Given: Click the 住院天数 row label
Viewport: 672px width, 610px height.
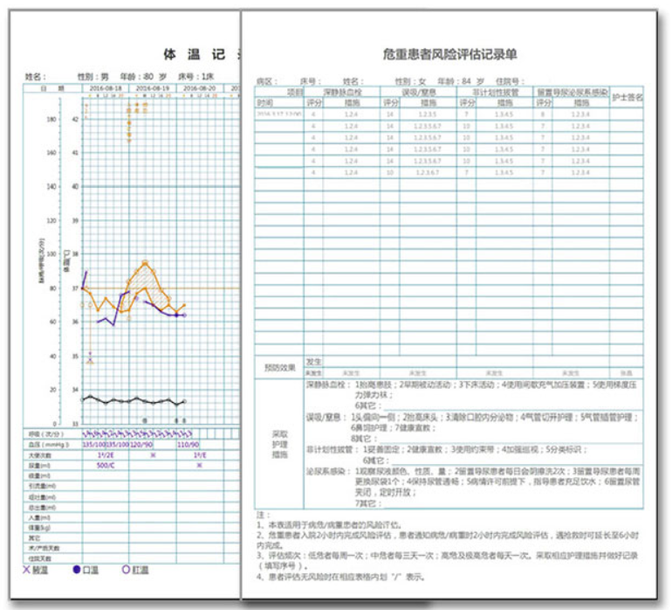Looking at the screenshot, I should tap(40, 558).
